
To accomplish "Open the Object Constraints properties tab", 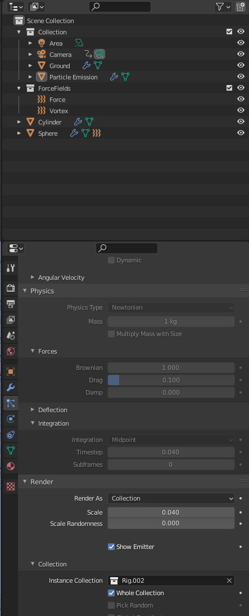I will [11, 435].
